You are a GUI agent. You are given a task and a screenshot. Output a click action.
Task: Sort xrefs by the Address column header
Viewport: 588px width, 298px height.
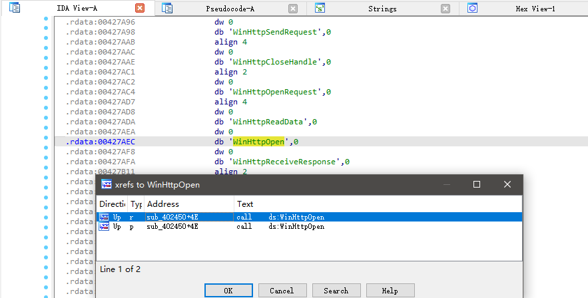[x=189, y=204]
